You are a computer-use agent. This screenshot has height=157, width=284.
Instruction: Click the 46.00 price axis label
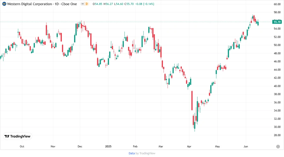click(x=277, y=61)
